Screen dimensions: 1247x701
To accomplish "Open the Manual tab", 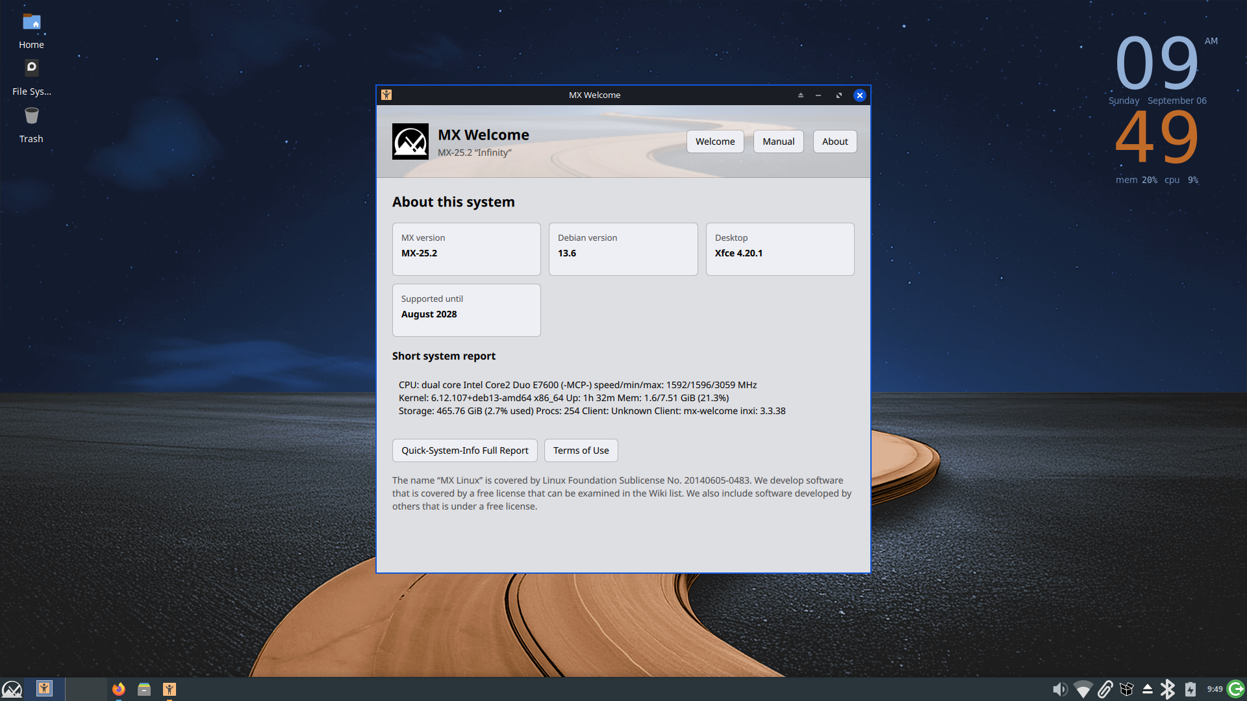I will coord(778,141).
